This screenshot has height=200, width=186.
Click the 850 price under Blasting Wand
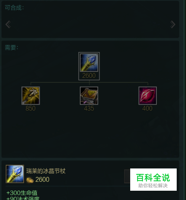point(31,108)
